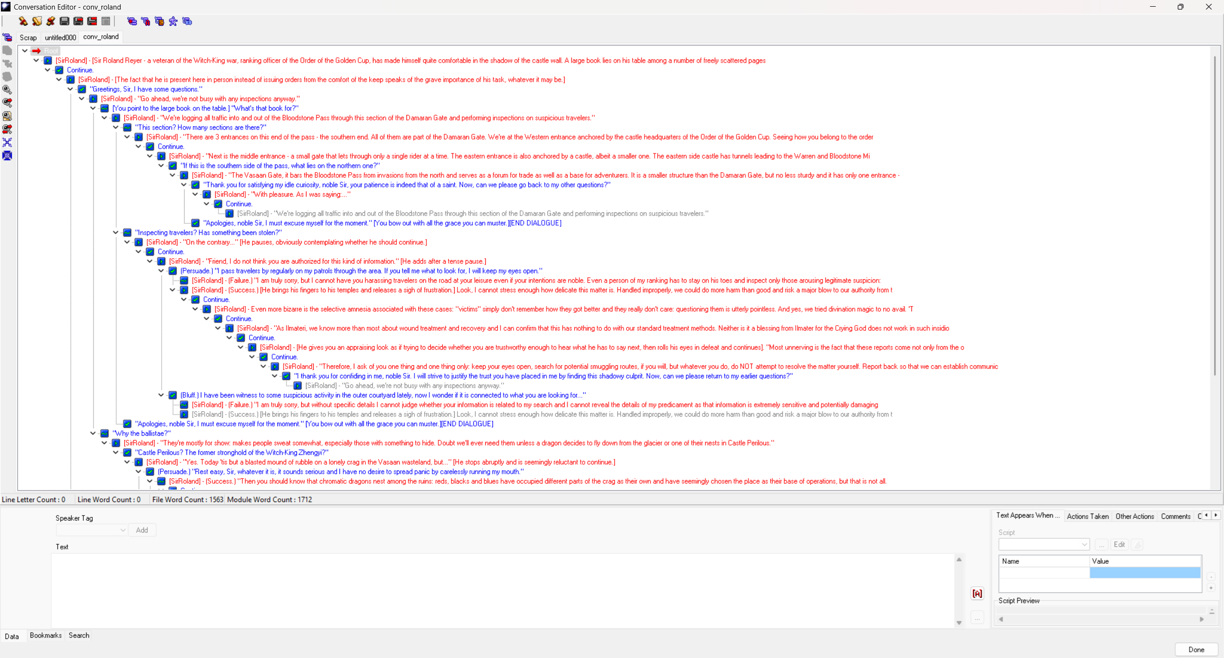The image size is (1224, 658).
Task: Click the tree icon with red starburst
Action: pyautogui.click(x=132, y=21)
